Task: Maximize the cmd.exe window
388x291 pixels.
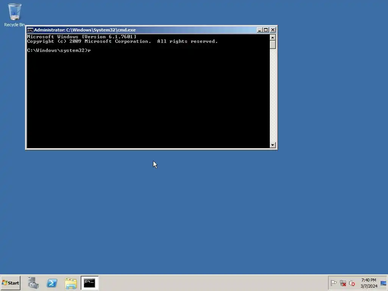Action: tap(266, 30)
